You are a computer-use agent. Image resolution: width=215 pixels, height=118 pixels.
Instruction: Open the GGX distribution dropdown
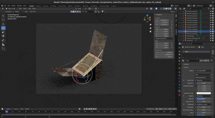click(x=203, y=75)
